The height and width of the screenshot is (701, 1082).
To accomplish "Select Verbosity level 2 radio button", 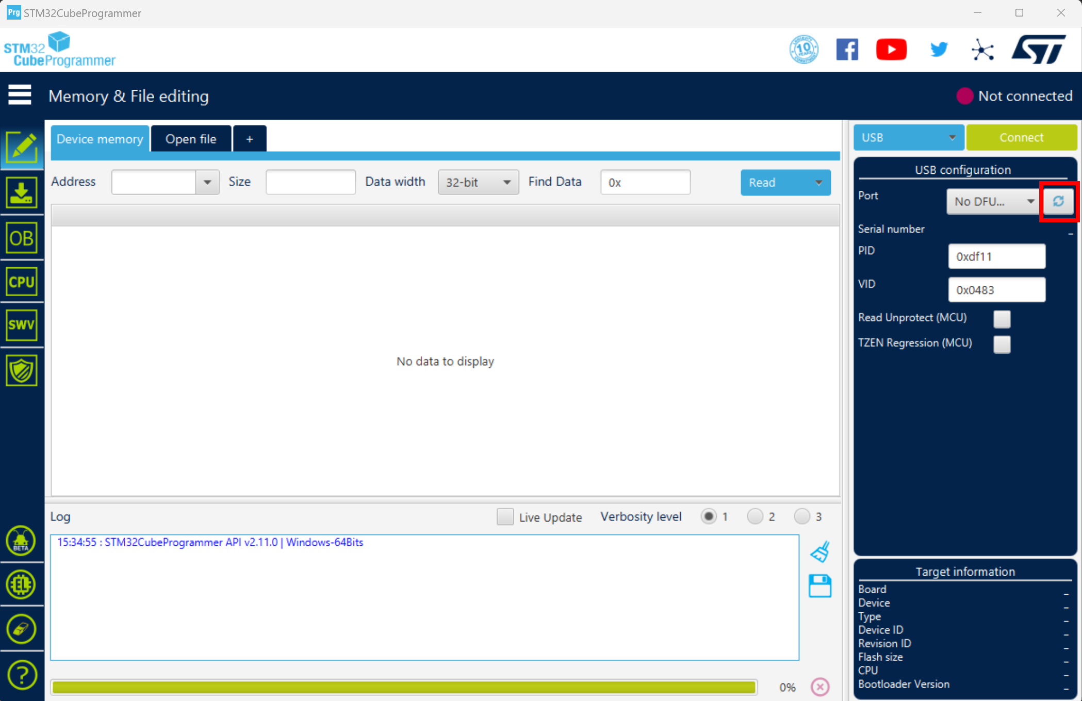I will 754,516.
